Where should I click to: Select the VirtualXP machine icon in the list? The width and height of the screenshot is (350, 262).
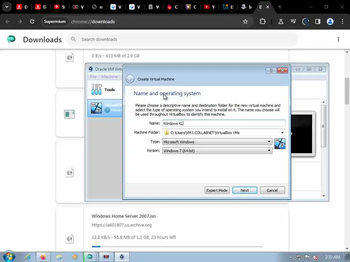pos(96,108)
